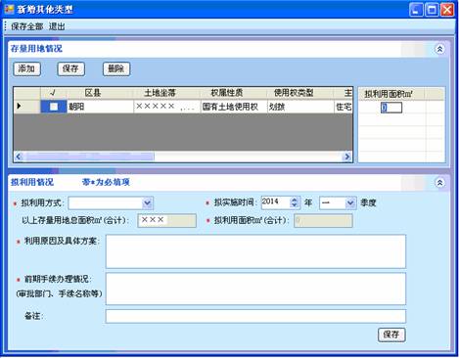Click the 拟实施时间 year field 2014
459x358 pixels.
[275, 202]
